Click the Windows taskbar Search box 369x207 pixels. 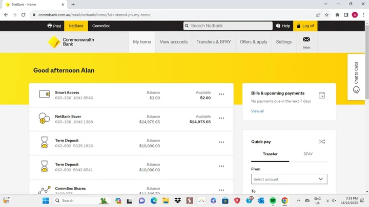pos(83,201)
